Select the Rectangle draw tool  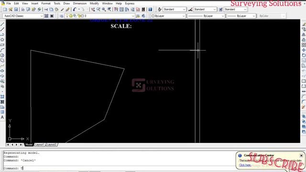point(2,45)
